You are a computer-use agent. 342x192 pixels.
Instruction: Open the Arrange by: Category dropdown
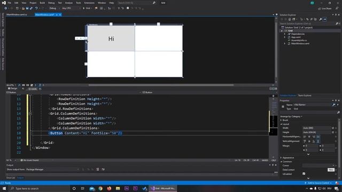pyautogui.click(x=291, y=116)
